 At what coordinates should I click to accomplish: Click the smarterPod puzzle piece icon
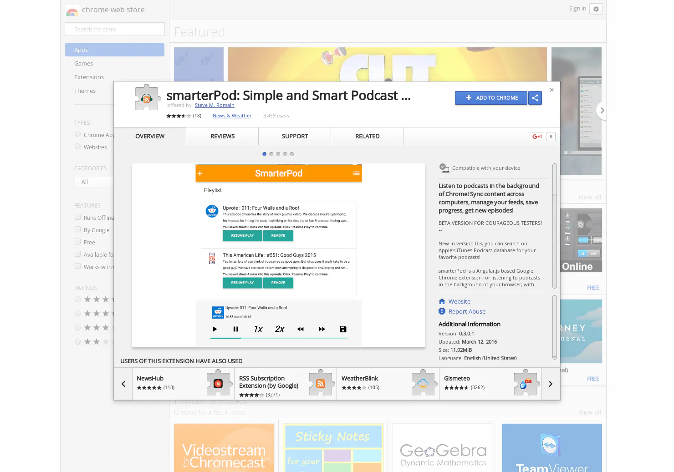147,97
